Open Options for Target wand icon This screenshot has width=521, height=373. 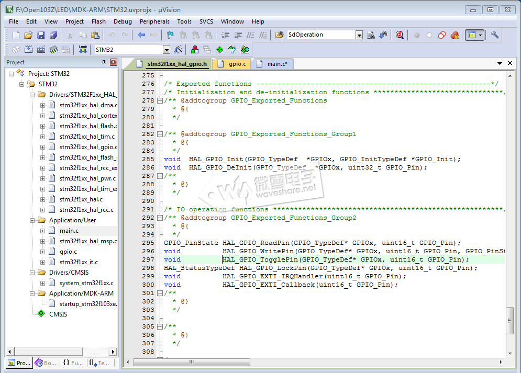(x=179, y=50)
